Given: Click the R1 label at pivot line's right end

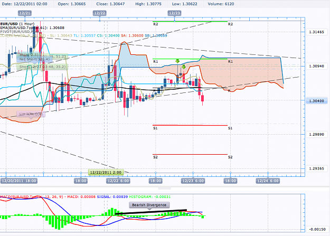Looking at the screenshot, I should (x=230, y=61).
